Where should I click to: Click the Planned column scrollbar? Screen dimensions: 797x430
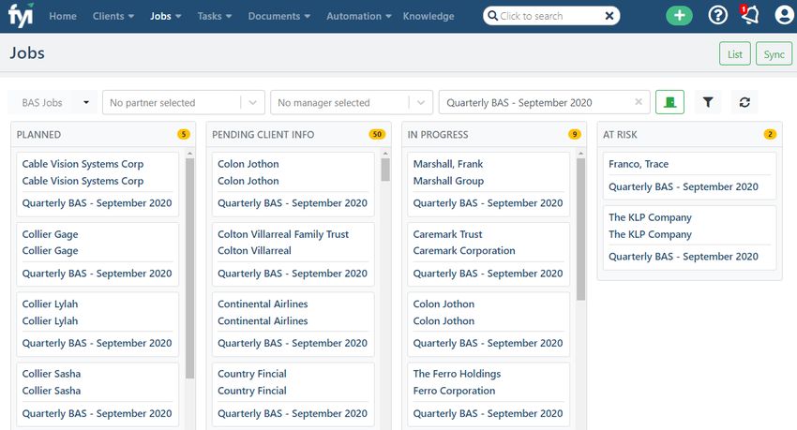[x=190, y=268]
